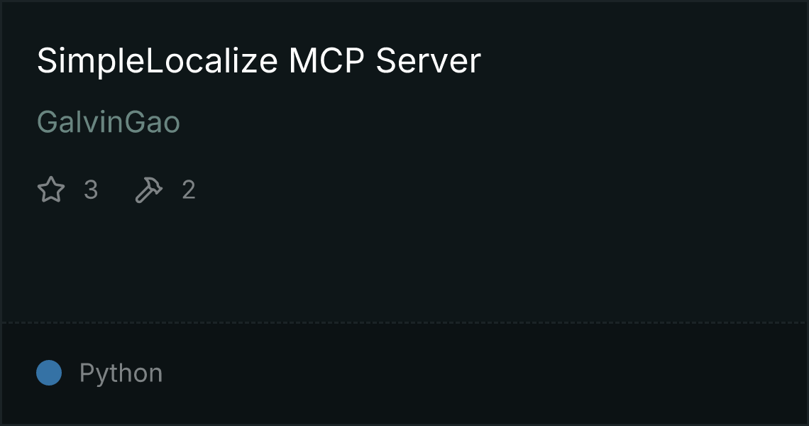
Task: Open the GalvinGao author link
Action: [x=109, y=122]
